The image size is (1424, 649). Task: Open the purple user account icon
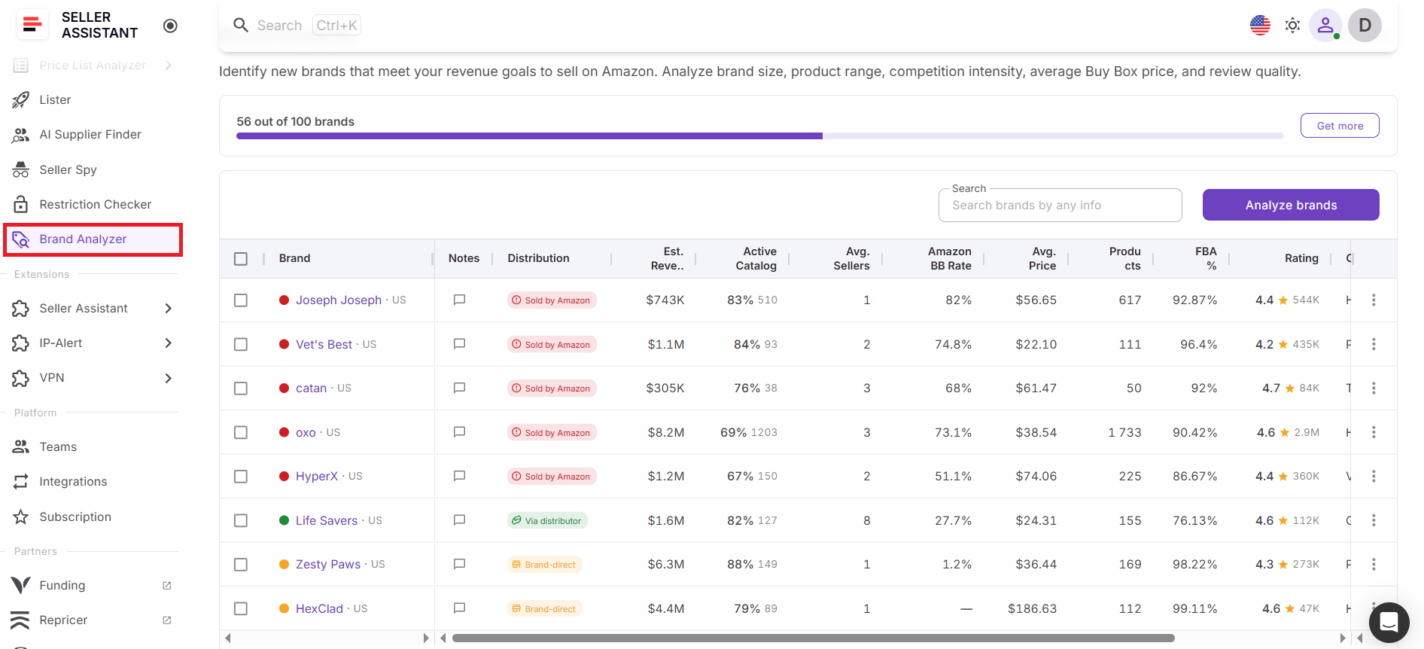[x=1325, y=25]
